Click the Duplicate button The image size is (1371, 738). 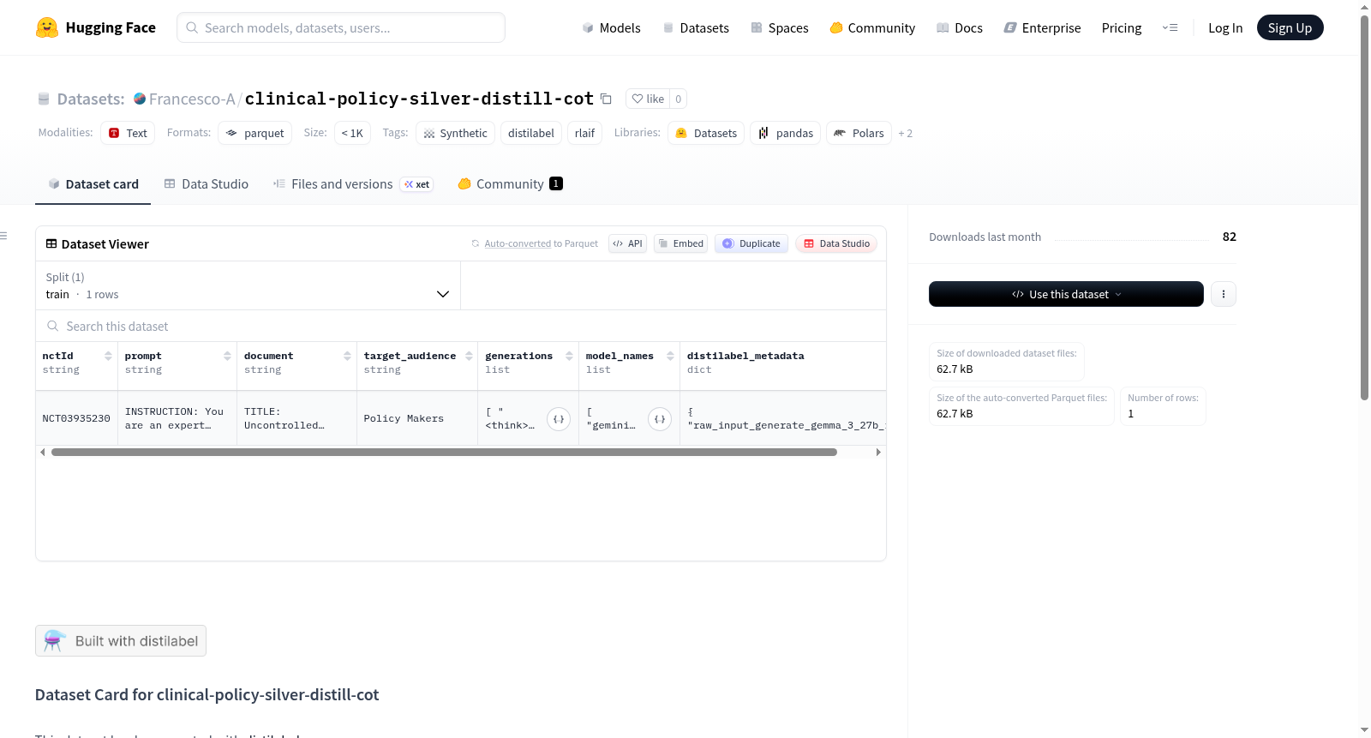751,243
